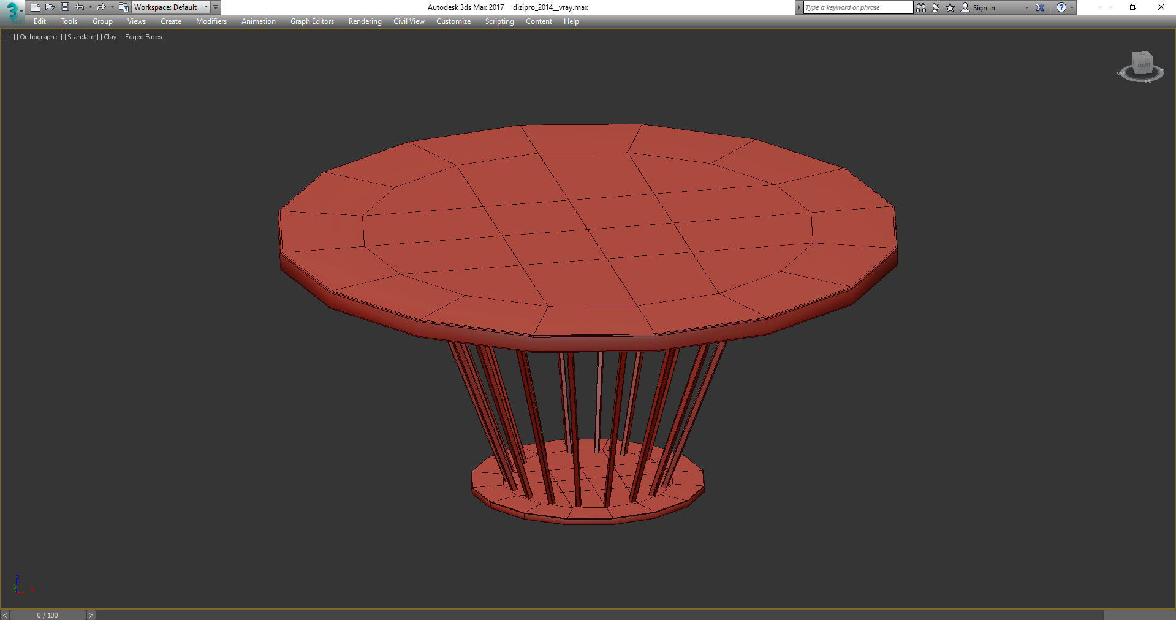
Task: Open the Modifiers menu
Action: click(211, 21)
